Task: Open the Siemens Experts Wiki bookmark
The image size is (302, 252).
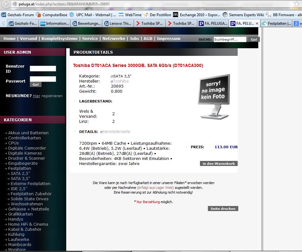Action: coord(243,15)
